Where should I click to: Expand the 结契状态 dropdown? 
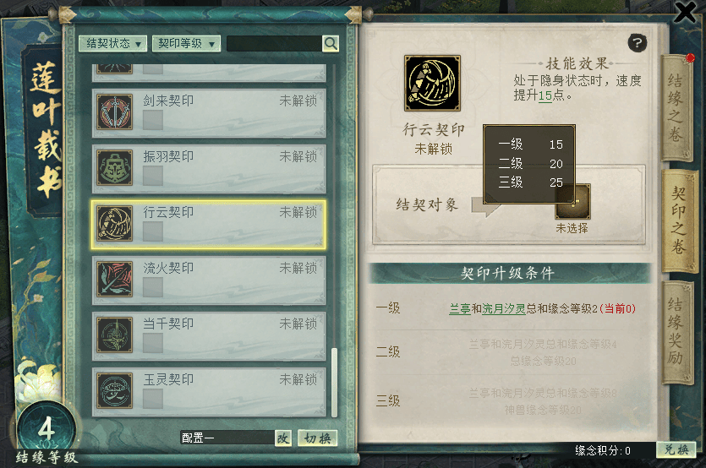point(112,44)
